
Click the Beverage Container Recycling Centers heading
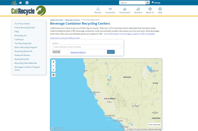pos(80,23)
